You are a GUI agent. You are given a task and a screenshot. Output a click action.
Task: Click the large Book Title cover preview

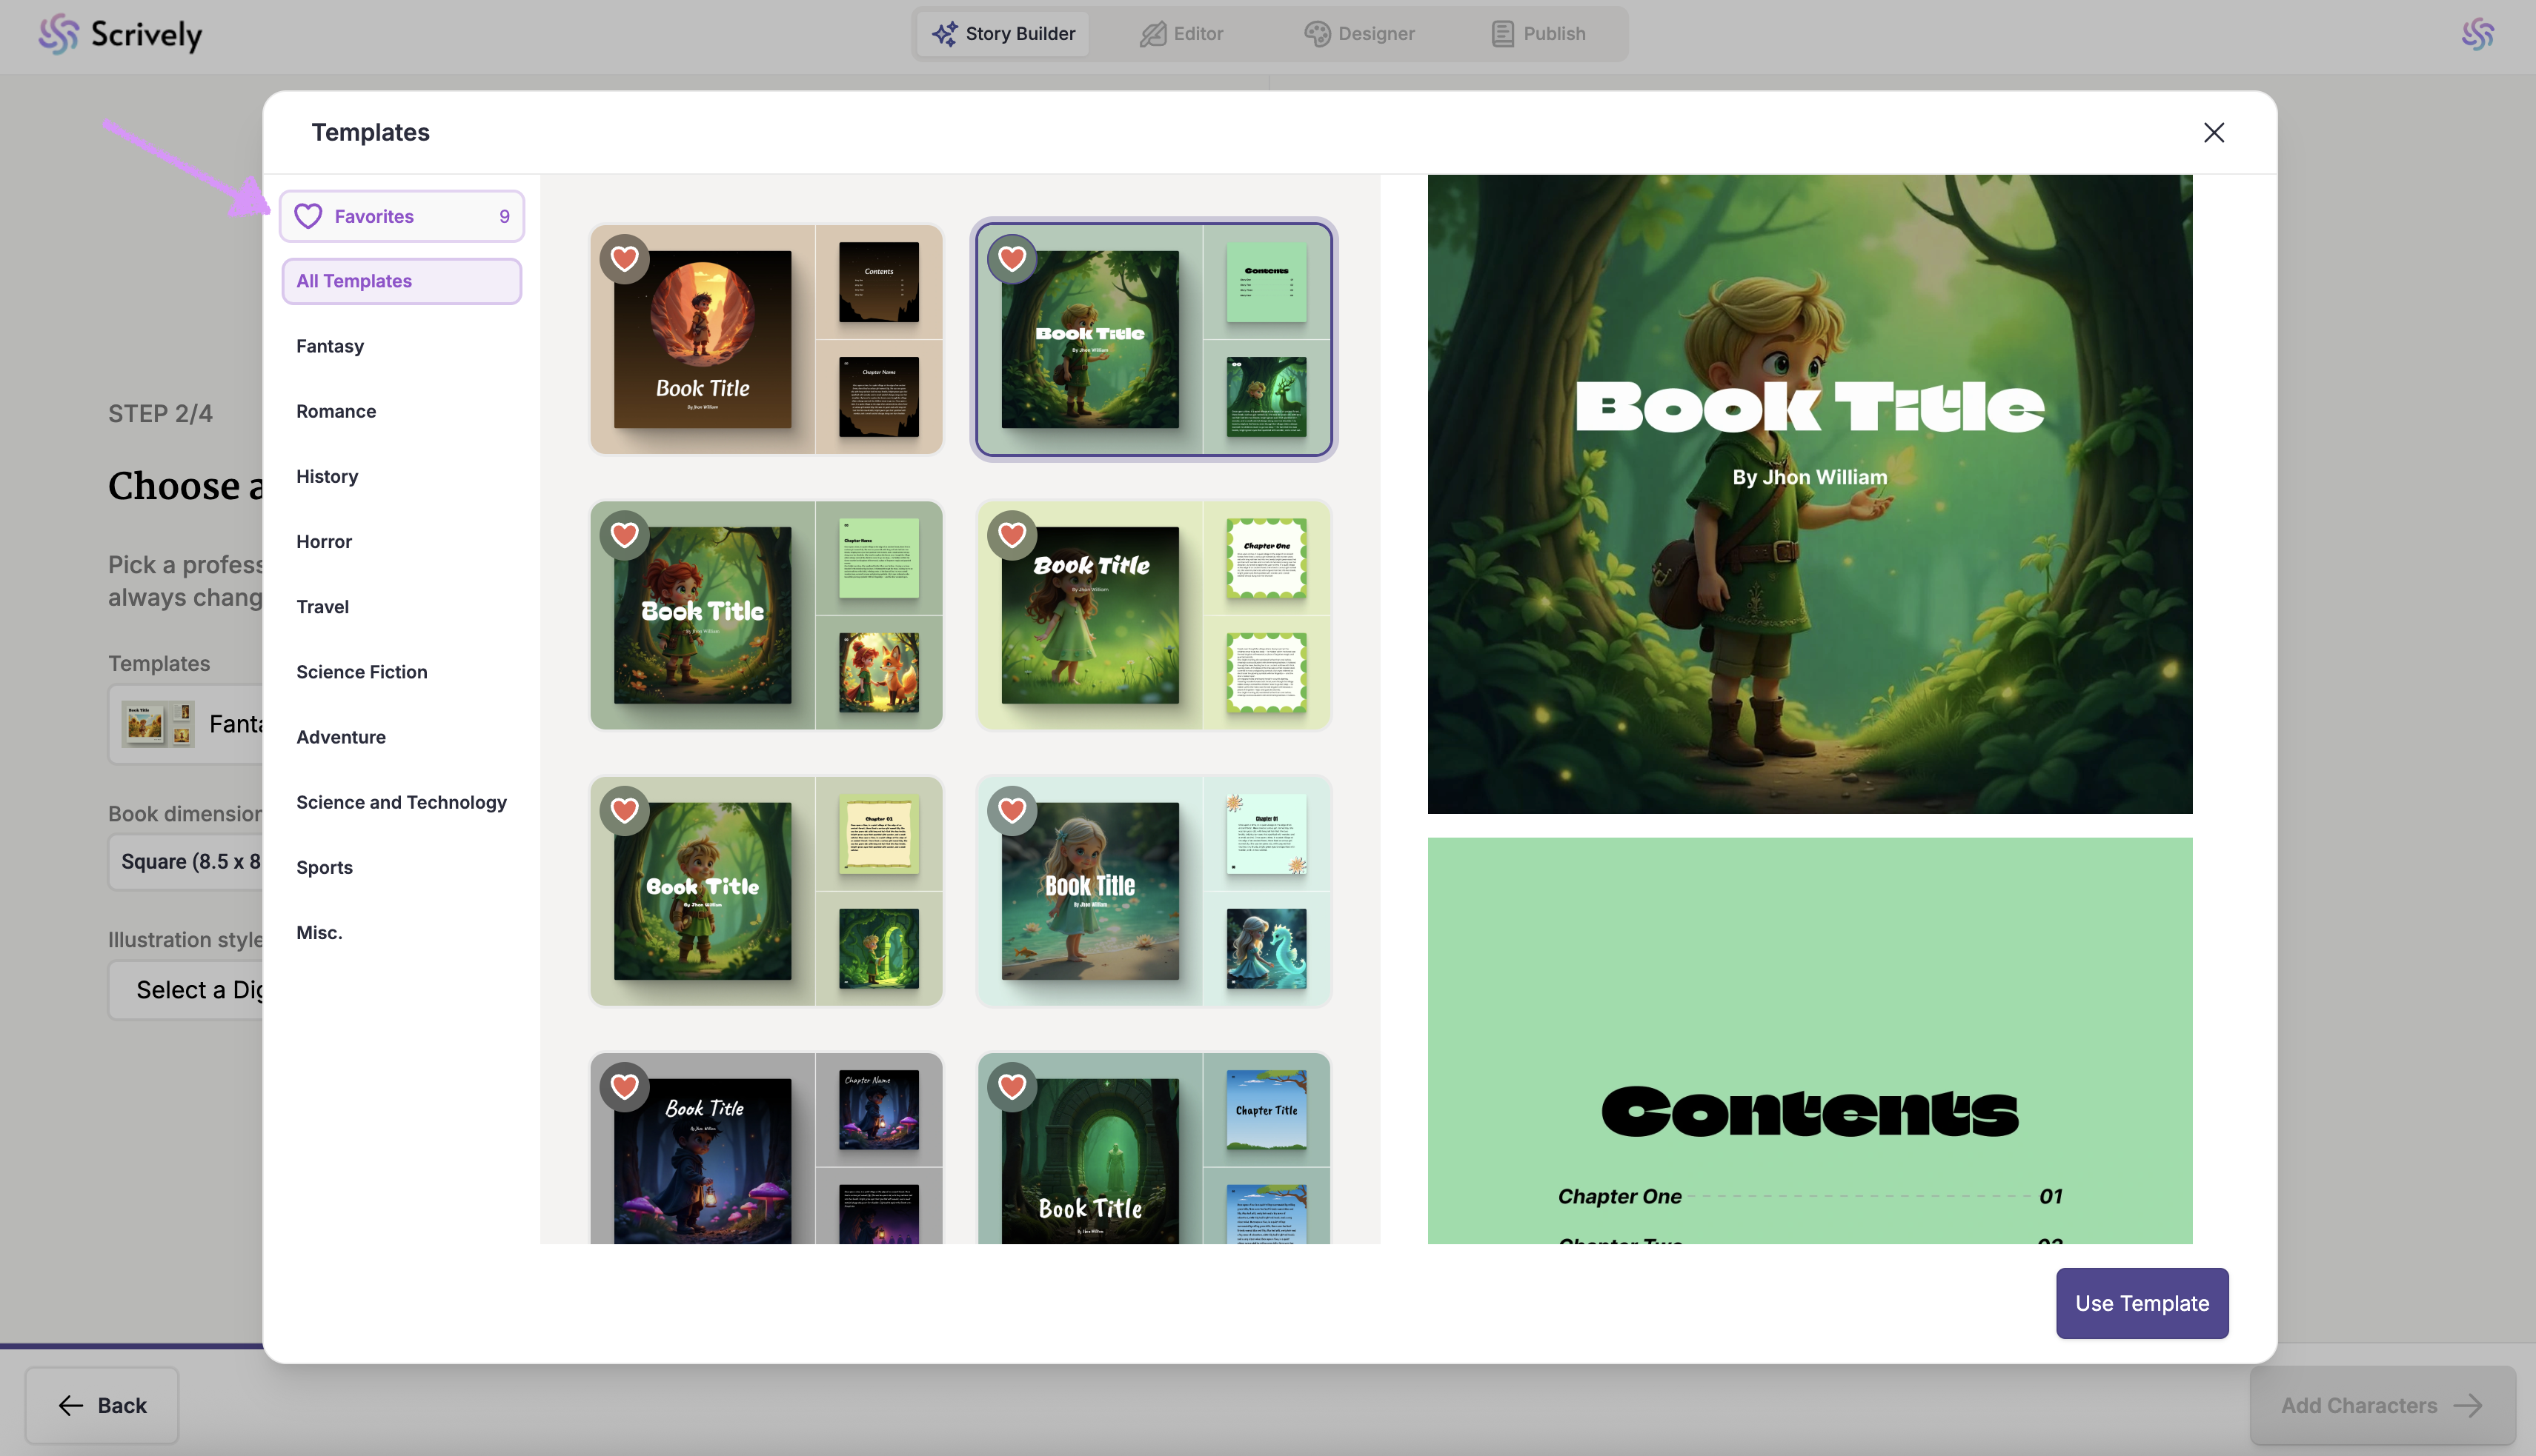pyautogui.click(x=1809, y=494)
